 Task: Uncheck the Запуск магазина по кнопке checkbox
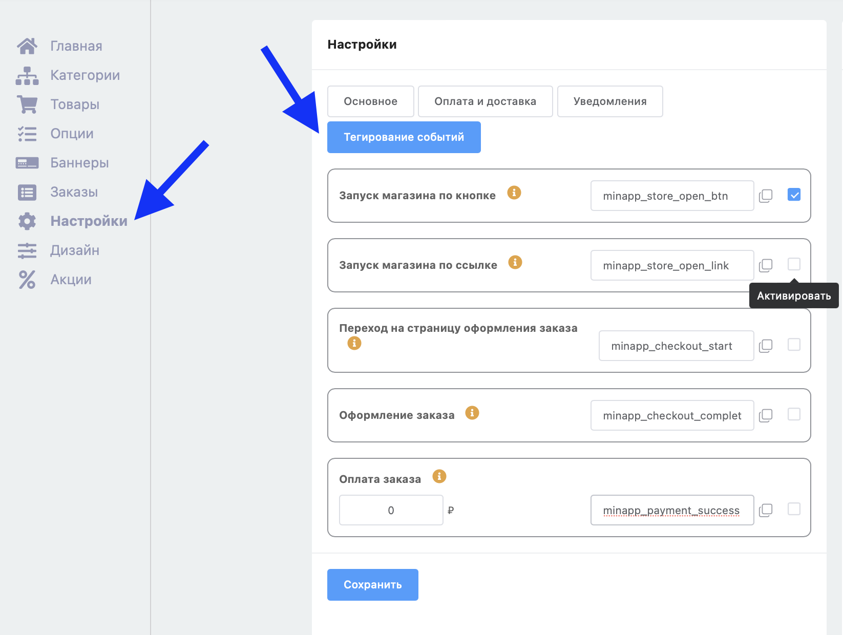[x=794, y=195]
